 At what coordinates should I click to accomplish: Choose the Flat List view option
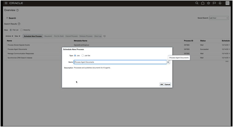pos(11,30)
